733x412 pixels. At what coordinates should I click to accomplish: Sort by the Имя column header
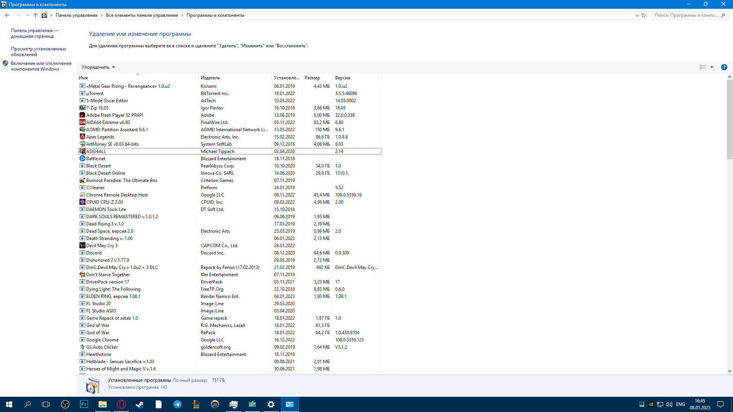pyautogui.click(x=137, y=78)
